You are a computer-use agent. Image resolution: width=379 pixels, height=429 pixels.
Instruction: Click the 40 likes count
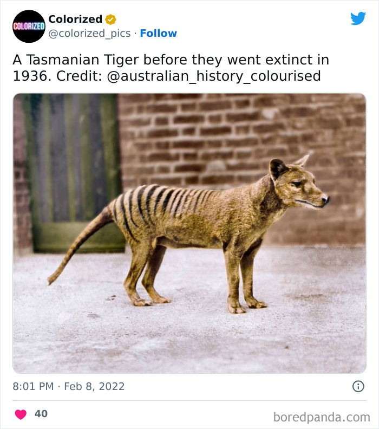pos(41,414)
